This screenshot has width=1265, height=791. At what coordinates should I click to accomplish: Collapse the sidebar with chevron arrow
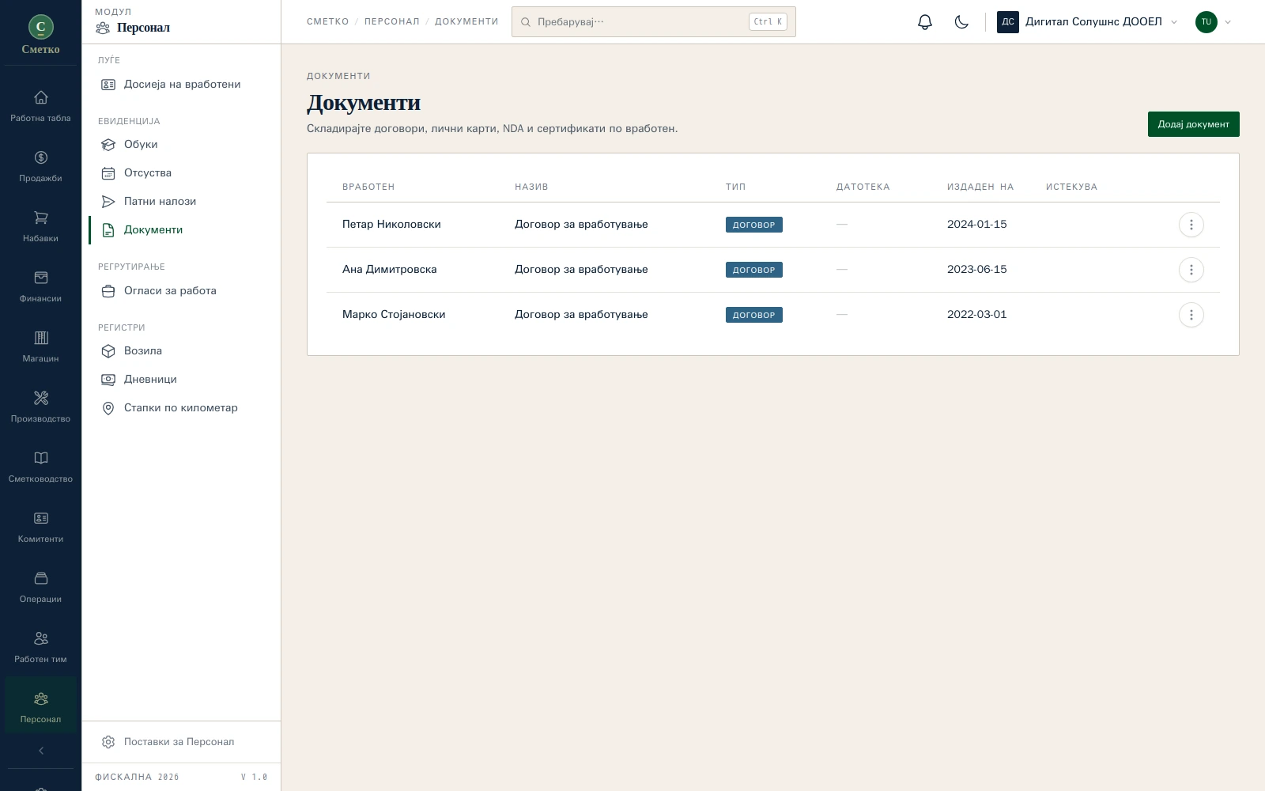(x=41, y=751)
